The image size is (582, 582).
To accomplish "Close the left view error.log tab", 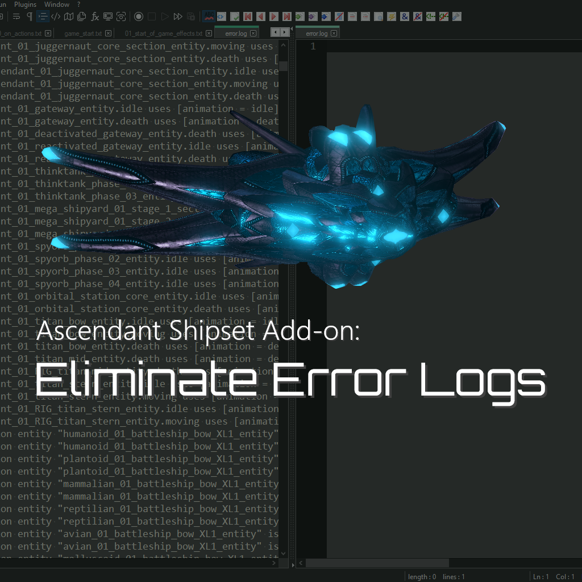I will point(253,34).
